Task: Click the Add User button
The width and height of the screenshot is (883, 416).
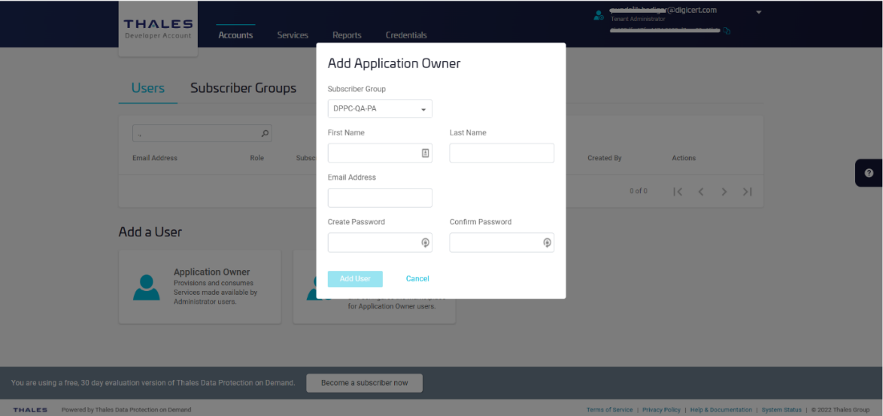Action: (x=355, y=279)
